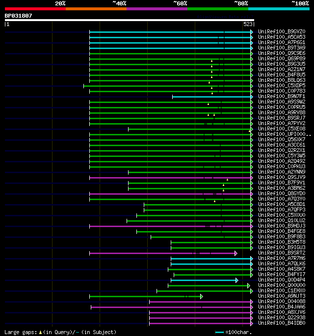Select the UniRef100_Q9SJV9 label

point(282,178)
